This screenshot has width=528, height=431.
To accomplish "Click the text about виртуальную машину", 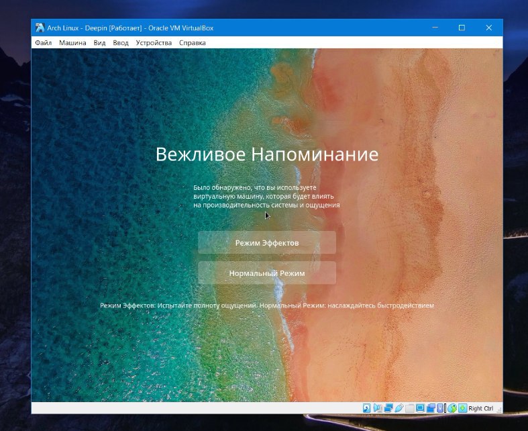I will [x=266, y=196].
